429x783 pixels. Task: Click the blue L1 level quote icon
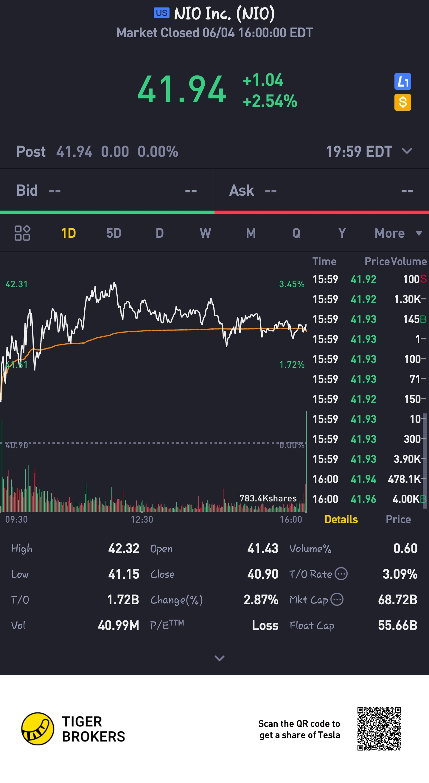pyautogui.click(x=402, y=81)
